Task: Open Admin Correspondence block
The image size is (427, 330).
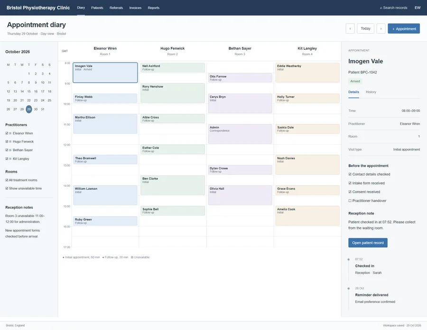Action: 240,134
